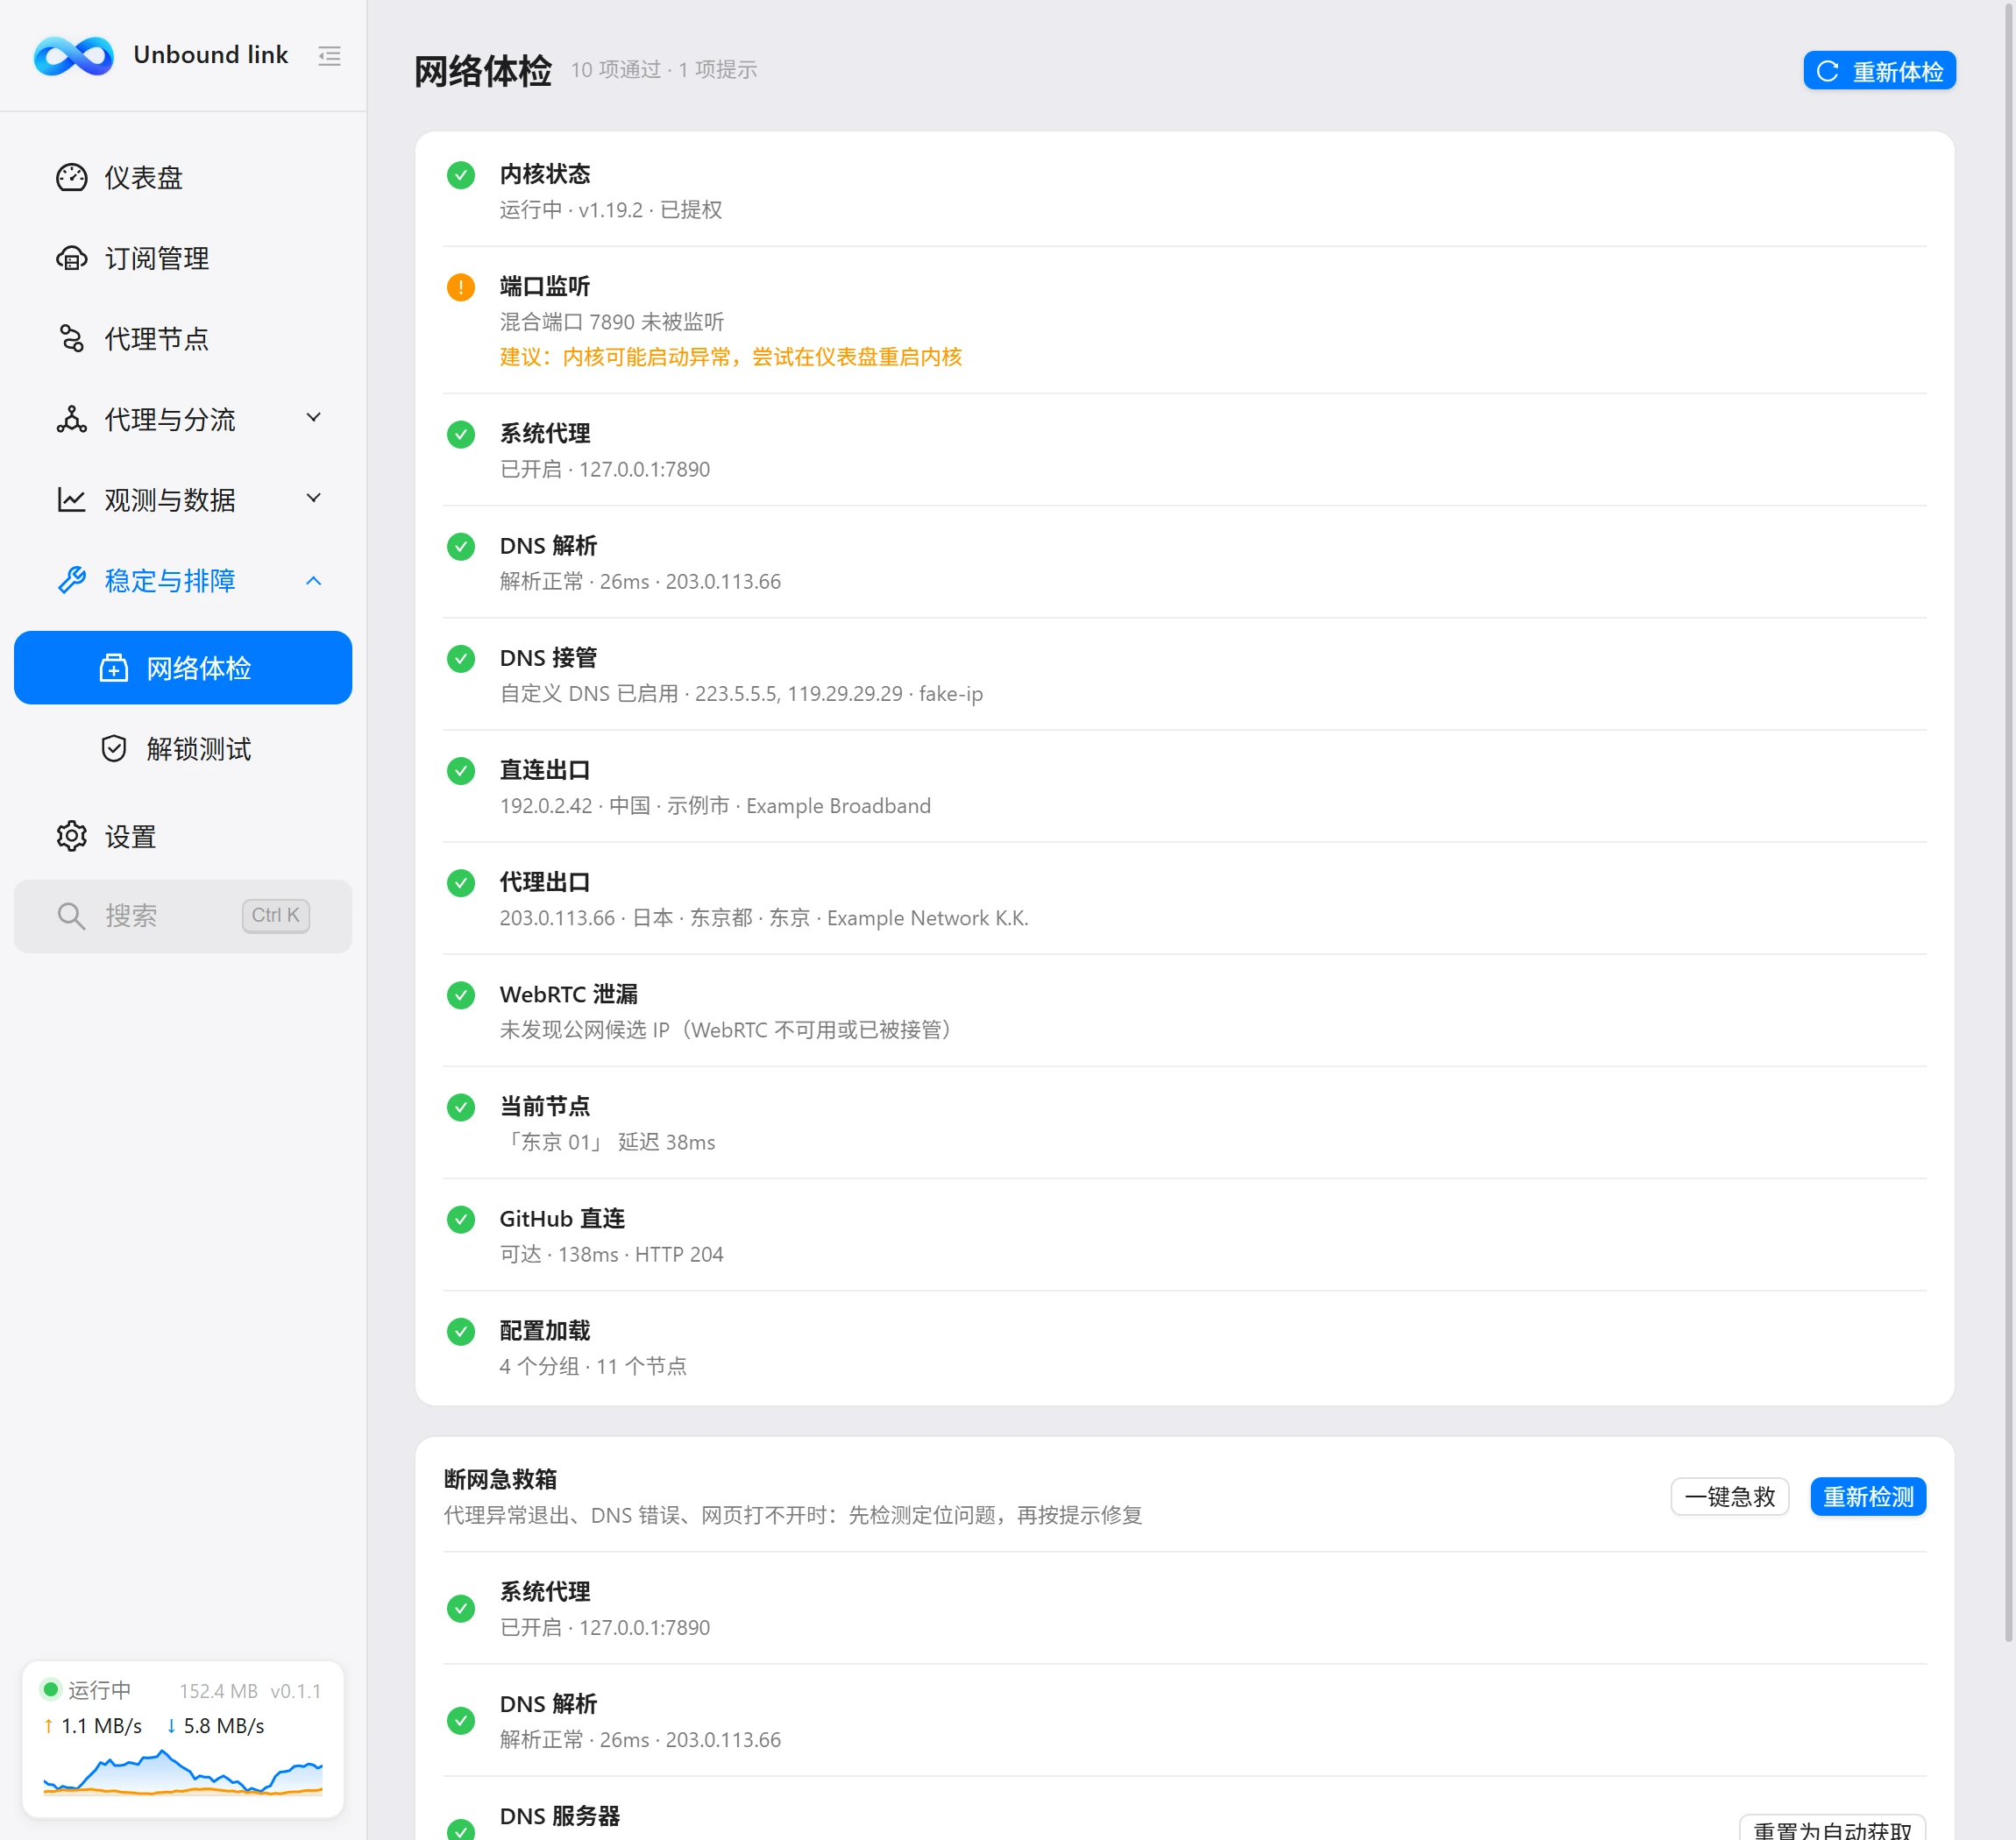Click the 重置为自动获取 button
Viewport: 2016px width, 1840px height.
click(x=1832, y=1828)
